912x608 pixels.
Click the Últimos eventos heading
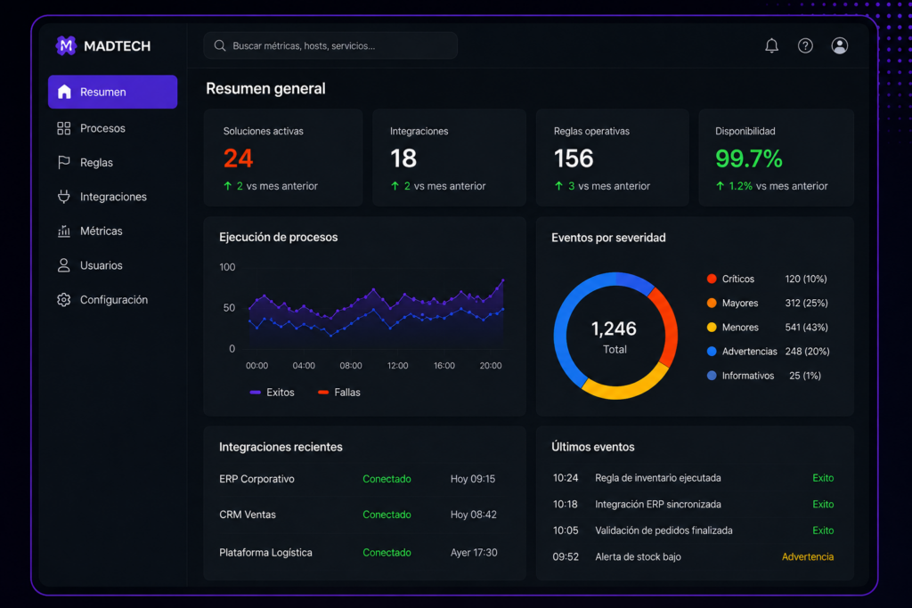click(x=592, y=447)
